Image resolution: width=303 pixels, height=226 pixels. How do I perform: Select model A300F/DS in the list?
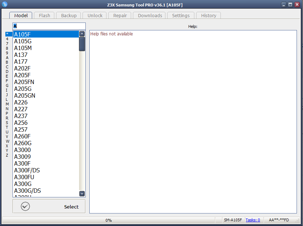(46, 170)
